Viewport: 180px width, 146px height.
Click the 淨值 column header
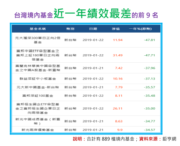click(116, 29)
